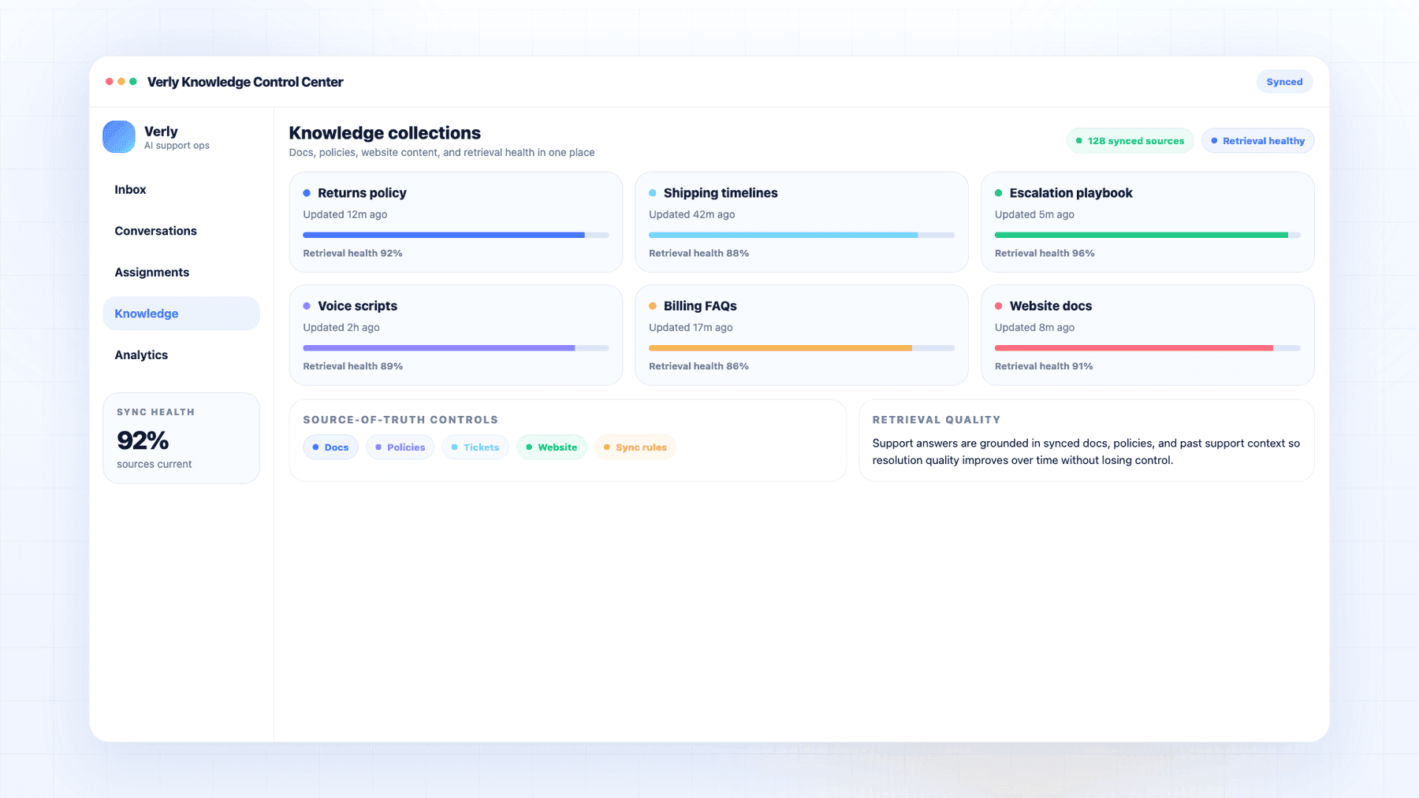Click the blue dot next to Returns policy

[307, 192]
